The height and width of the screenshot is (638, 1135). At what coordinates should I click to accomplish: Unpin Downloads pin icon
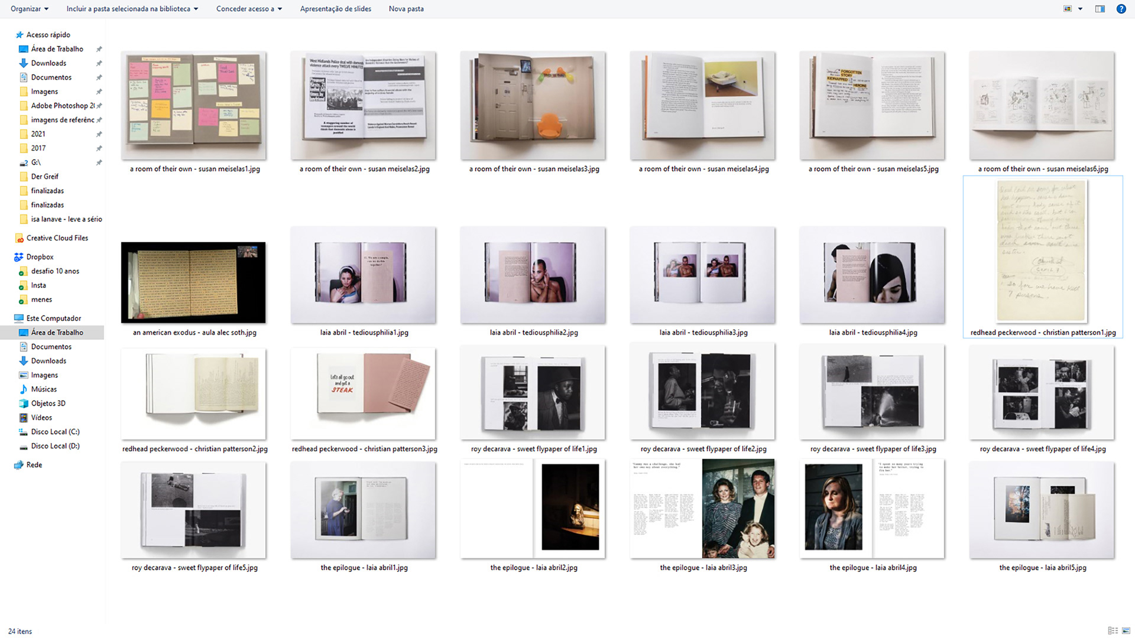(x=99, y=63)
